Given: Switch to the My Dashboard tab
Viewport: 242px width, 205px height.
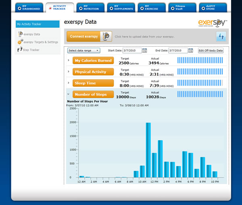Looking at the screenshot, I should pos(27,8).
